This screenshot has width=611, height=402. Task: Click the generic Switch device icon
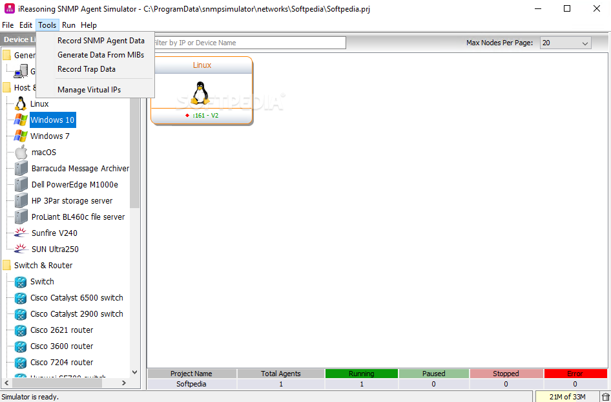(x=20, y=282)
